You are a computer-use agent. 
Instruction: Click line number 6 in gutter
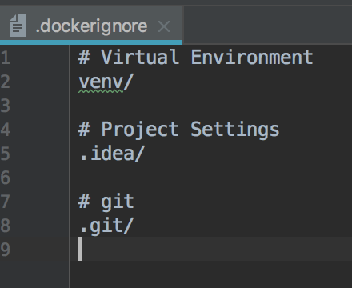click(5, 178)
